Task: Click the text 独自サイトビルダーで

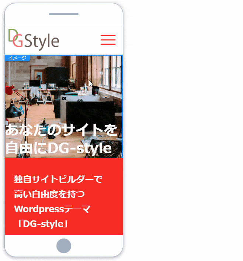Action: [x=58, y=180]
